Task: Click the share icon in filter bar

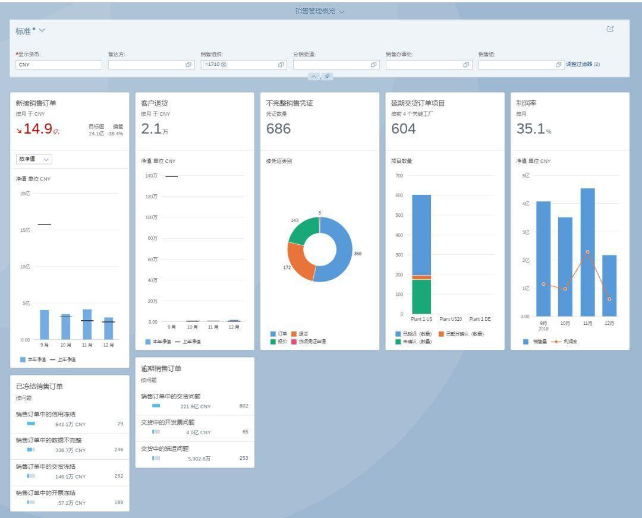Action: [x=610, y=29]
